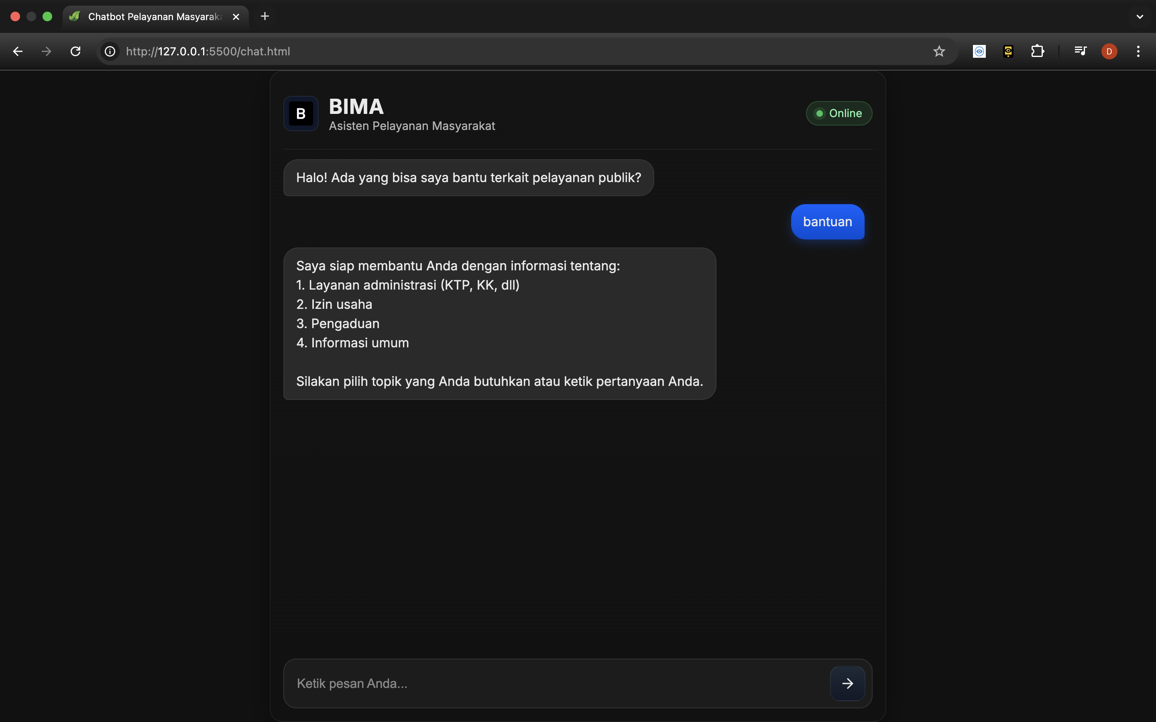The image size is (1156, 722).
Task: Open Chrome three-dot menu
Action: tap(1138, 51)
